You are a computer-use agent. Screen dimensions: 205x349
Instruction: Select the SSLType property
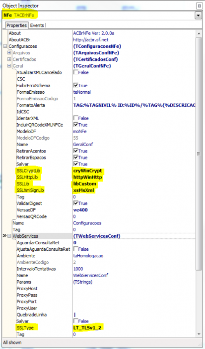point(25,328)
